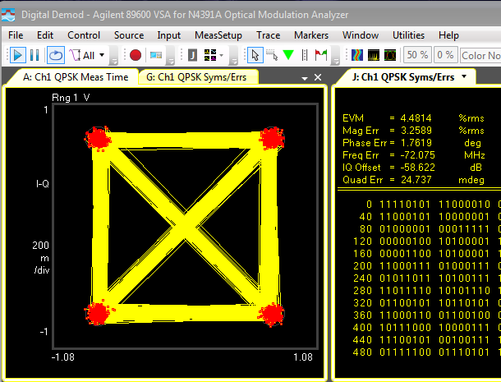Click the Y-axis top value 1
501x382 pixels.
point(46,110)
